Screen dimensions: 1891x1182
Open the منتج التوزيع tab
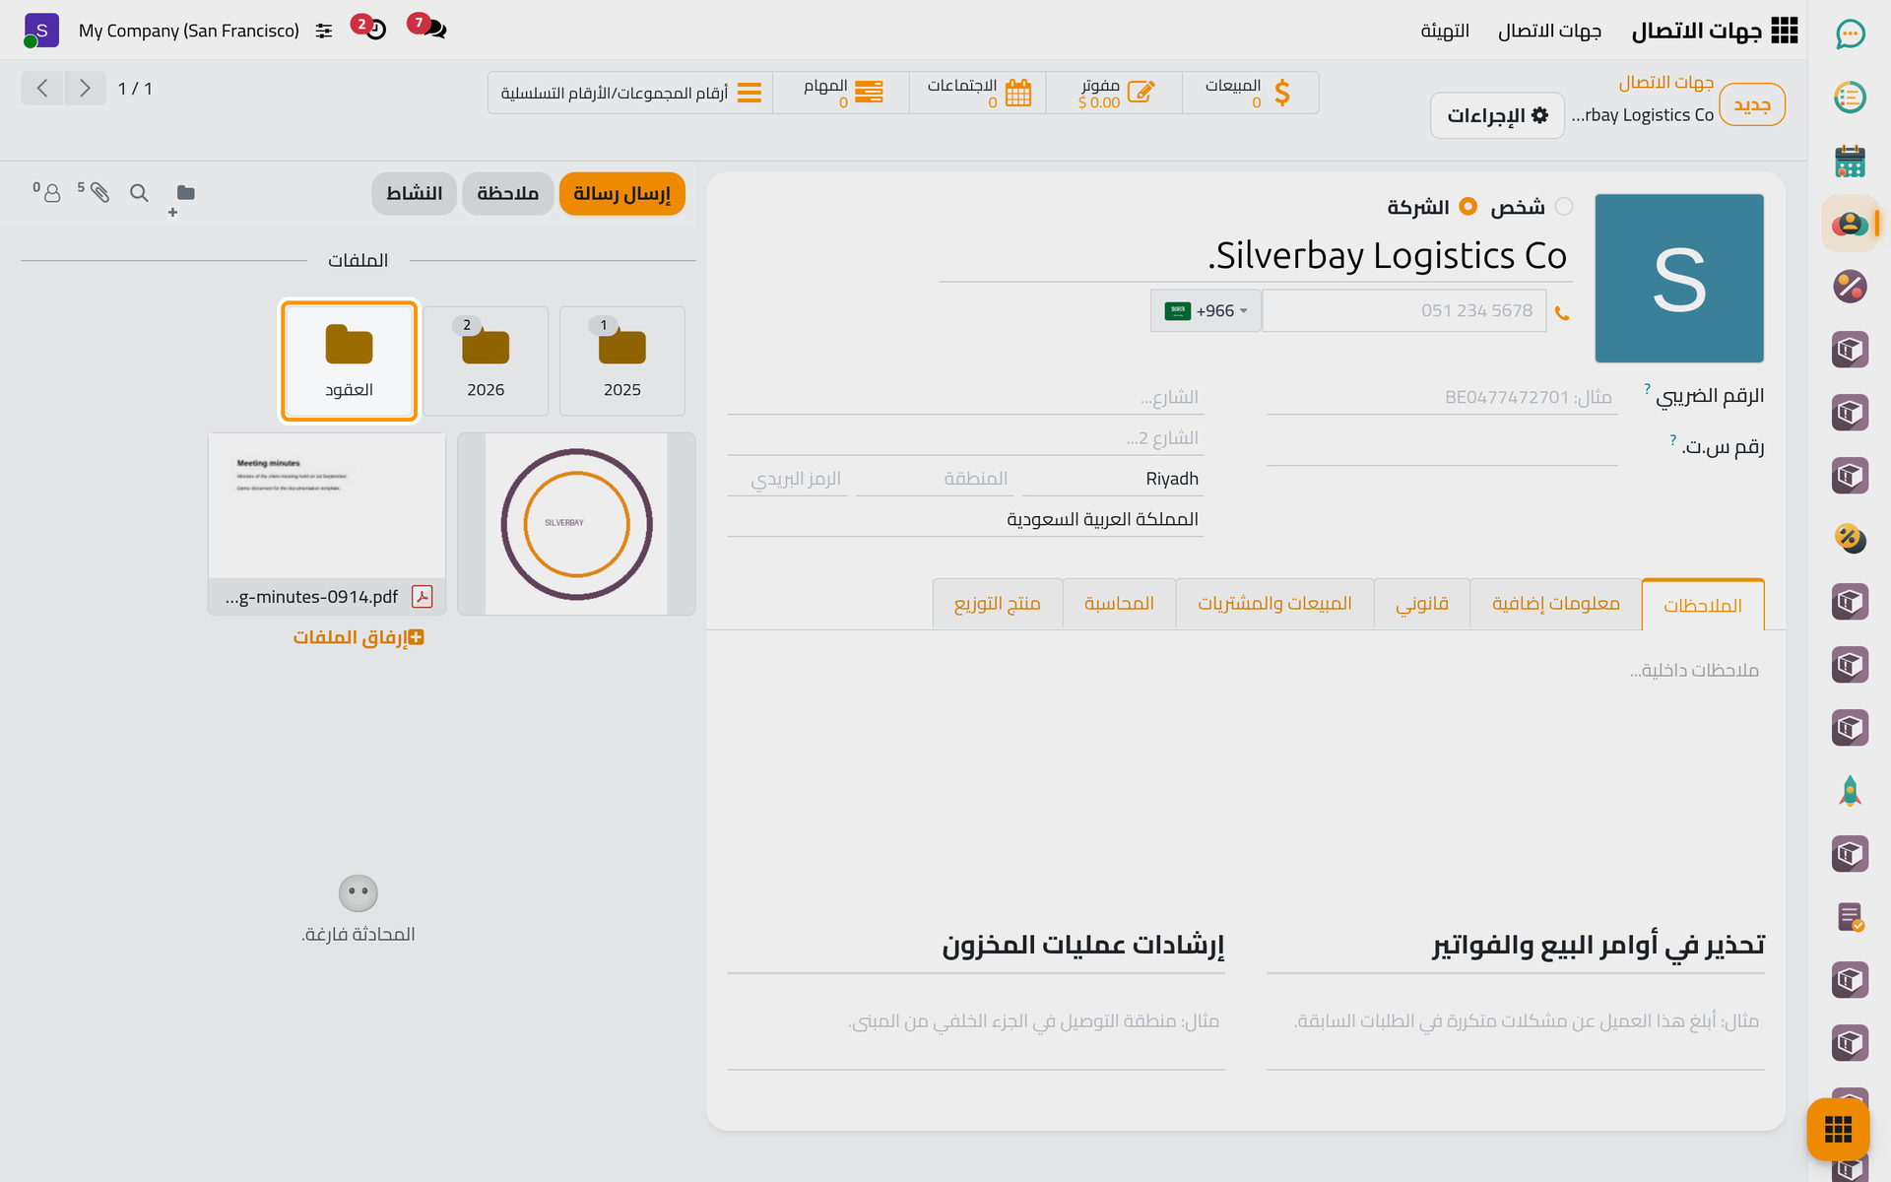click(x=997, y=604)
